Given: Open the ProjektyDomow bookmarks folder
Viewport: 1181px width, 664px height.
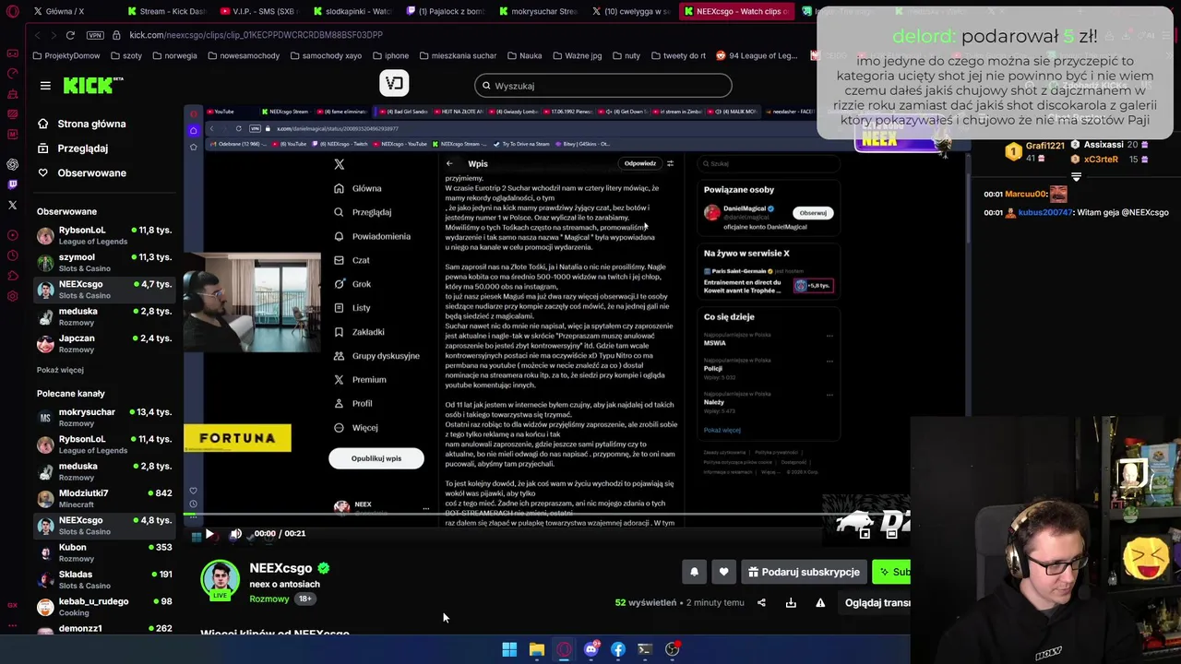Looking at the screenshot, I should [66, 55].
